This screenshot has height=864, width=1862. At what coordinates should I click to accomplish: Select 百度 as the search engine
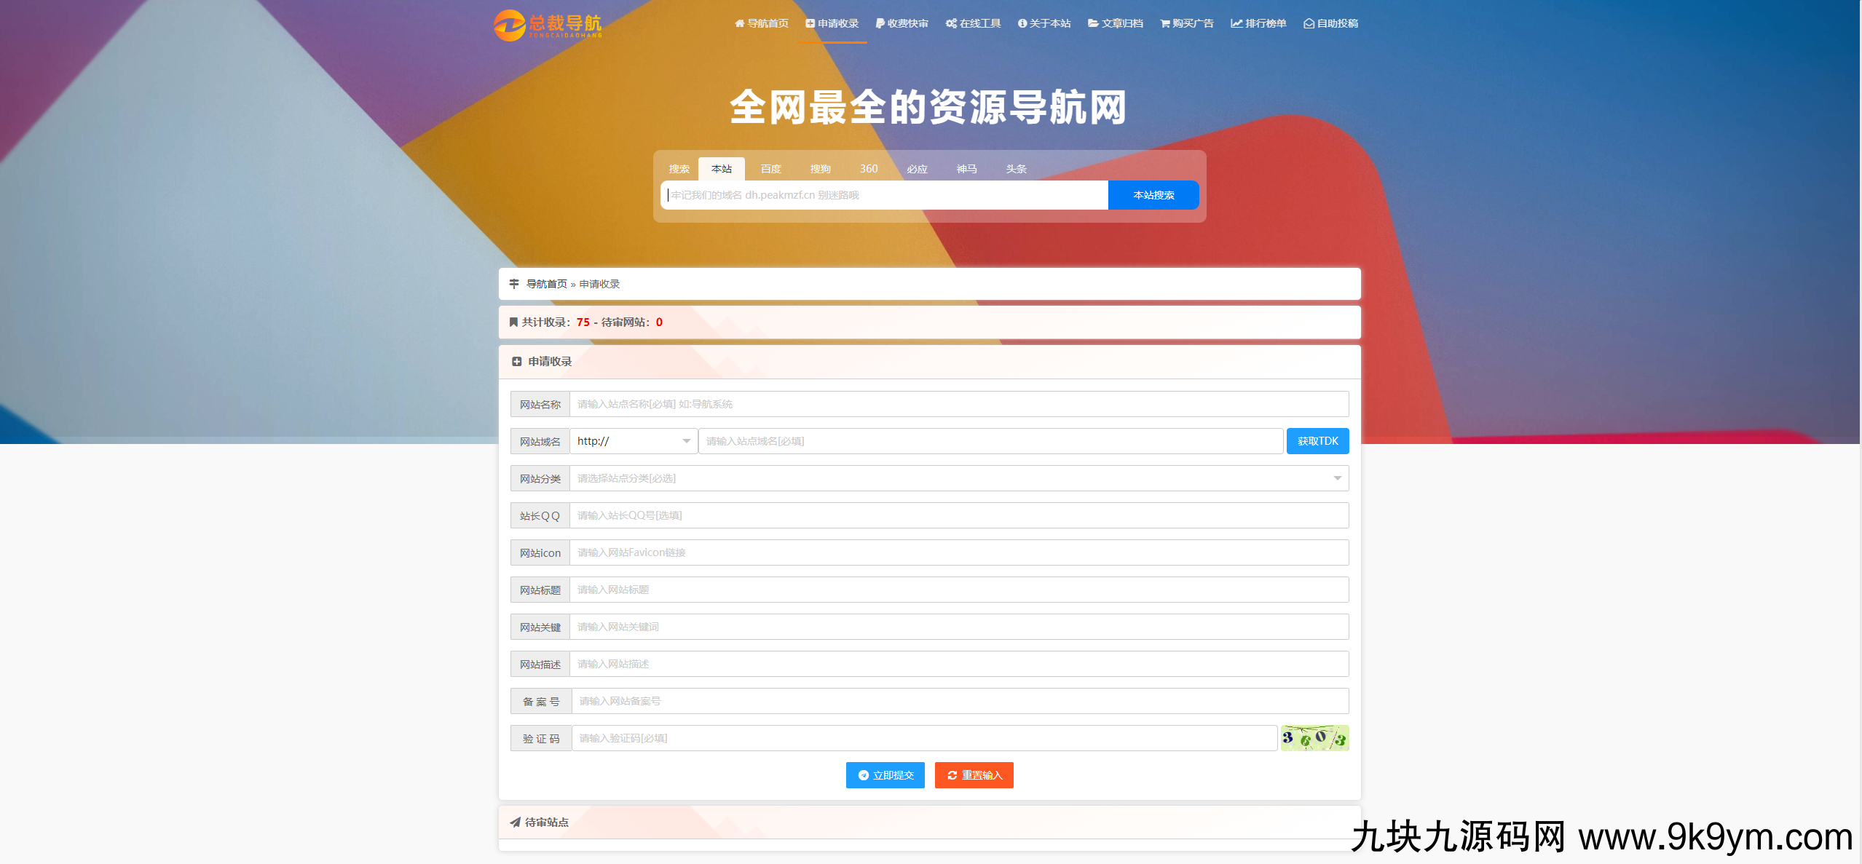(x=770, y=168)
